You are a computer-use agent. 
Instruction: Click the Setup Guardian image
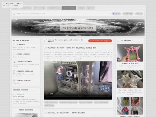[x=26, y=115]
